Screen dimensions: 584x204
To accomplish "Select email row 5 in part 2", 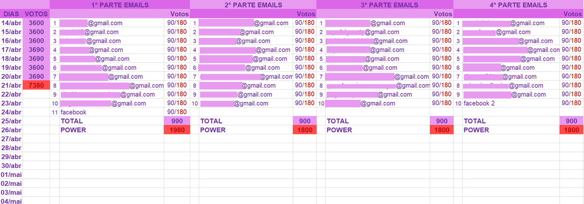I will (x=246, y=58).
